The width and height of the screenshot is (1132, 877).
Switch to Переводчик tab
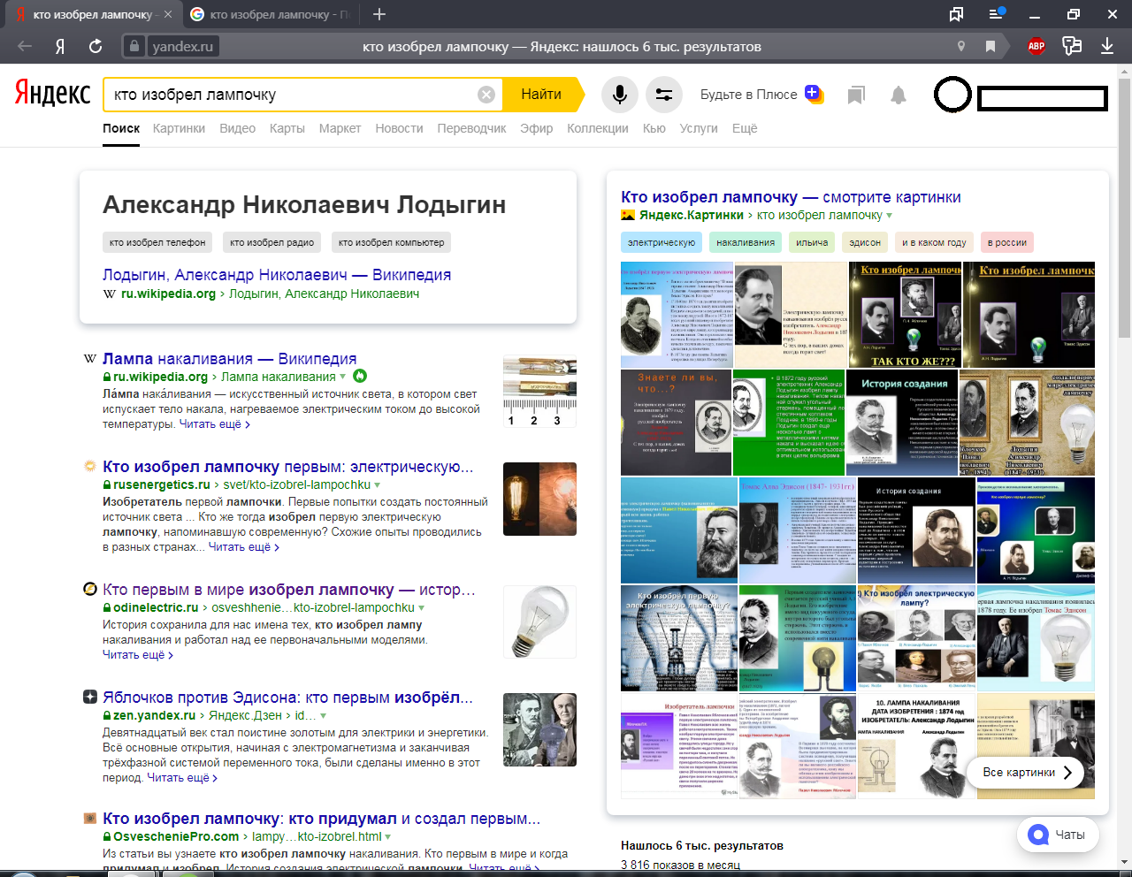(x=471, y=128)
